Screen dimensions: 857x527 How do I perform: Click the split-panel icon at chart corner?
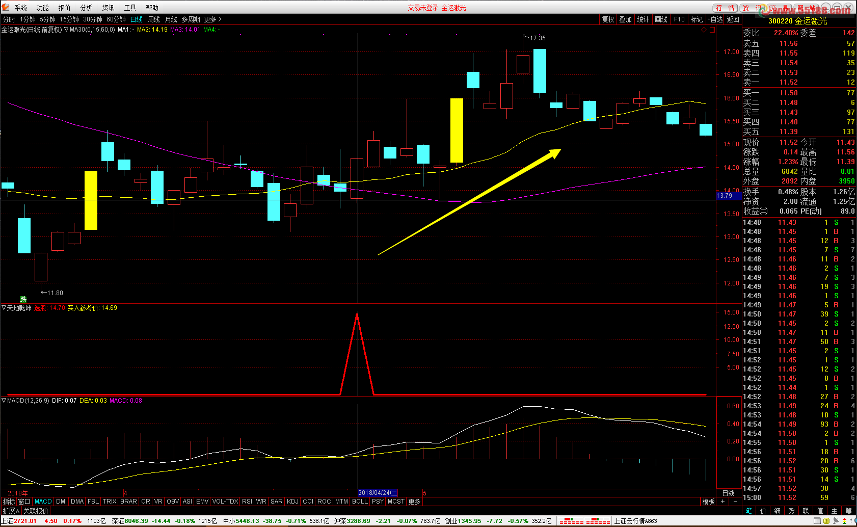pos(712,30)
